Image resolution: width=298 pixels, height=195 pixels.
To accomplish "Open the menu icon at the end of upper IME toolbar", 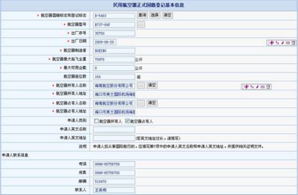I will 294,43.
